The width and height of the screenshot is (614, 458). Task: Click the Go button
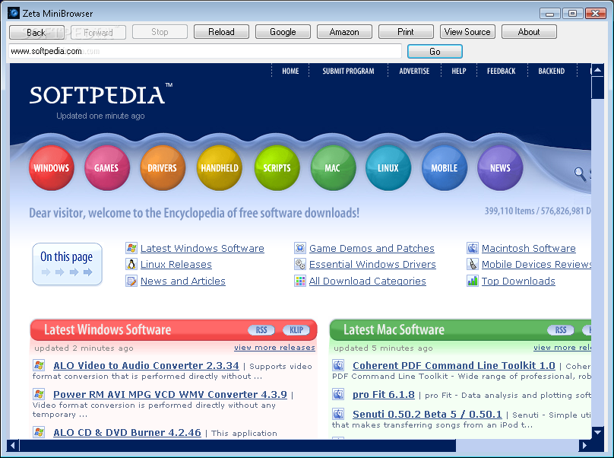coord(435,52)
